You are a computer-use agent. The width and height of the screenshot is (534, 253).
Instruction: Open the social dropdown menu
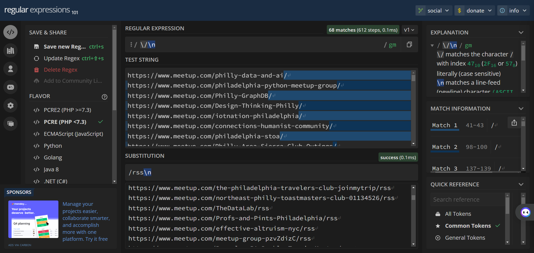434,11
